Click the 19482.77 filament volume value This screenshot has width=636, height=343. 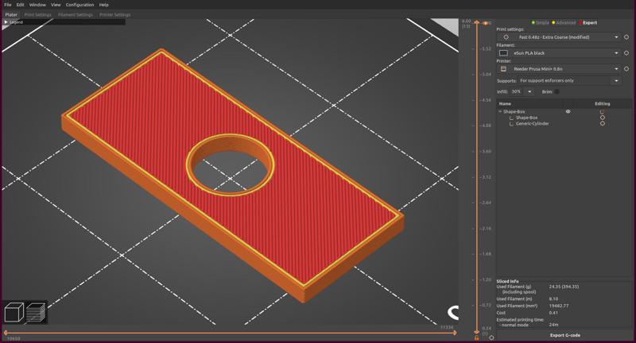click(560, 306)
